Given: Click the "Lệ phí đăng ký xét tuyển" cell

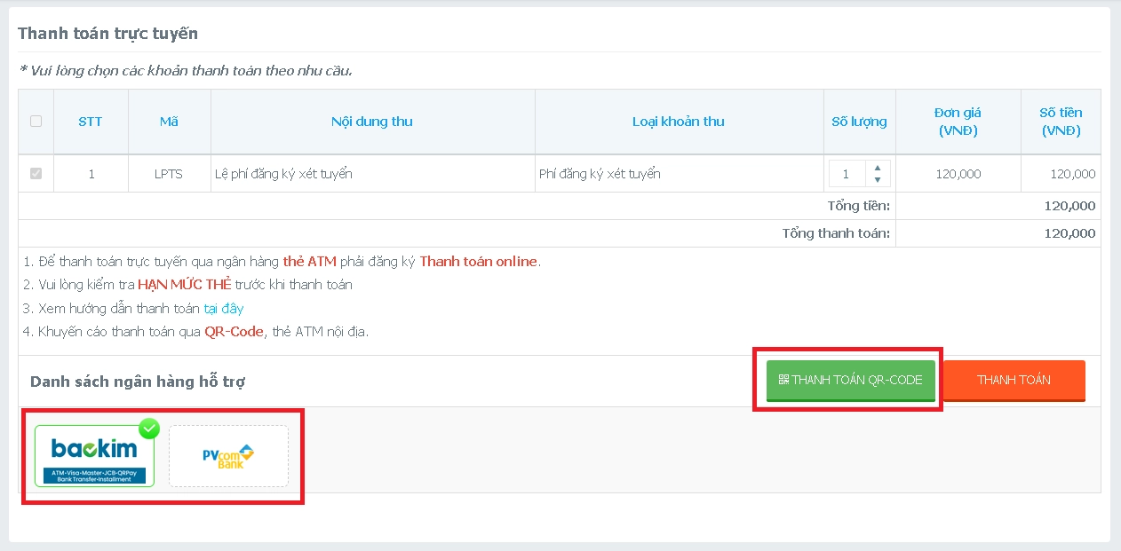Looking at the screenshot, I should point(284,174).
